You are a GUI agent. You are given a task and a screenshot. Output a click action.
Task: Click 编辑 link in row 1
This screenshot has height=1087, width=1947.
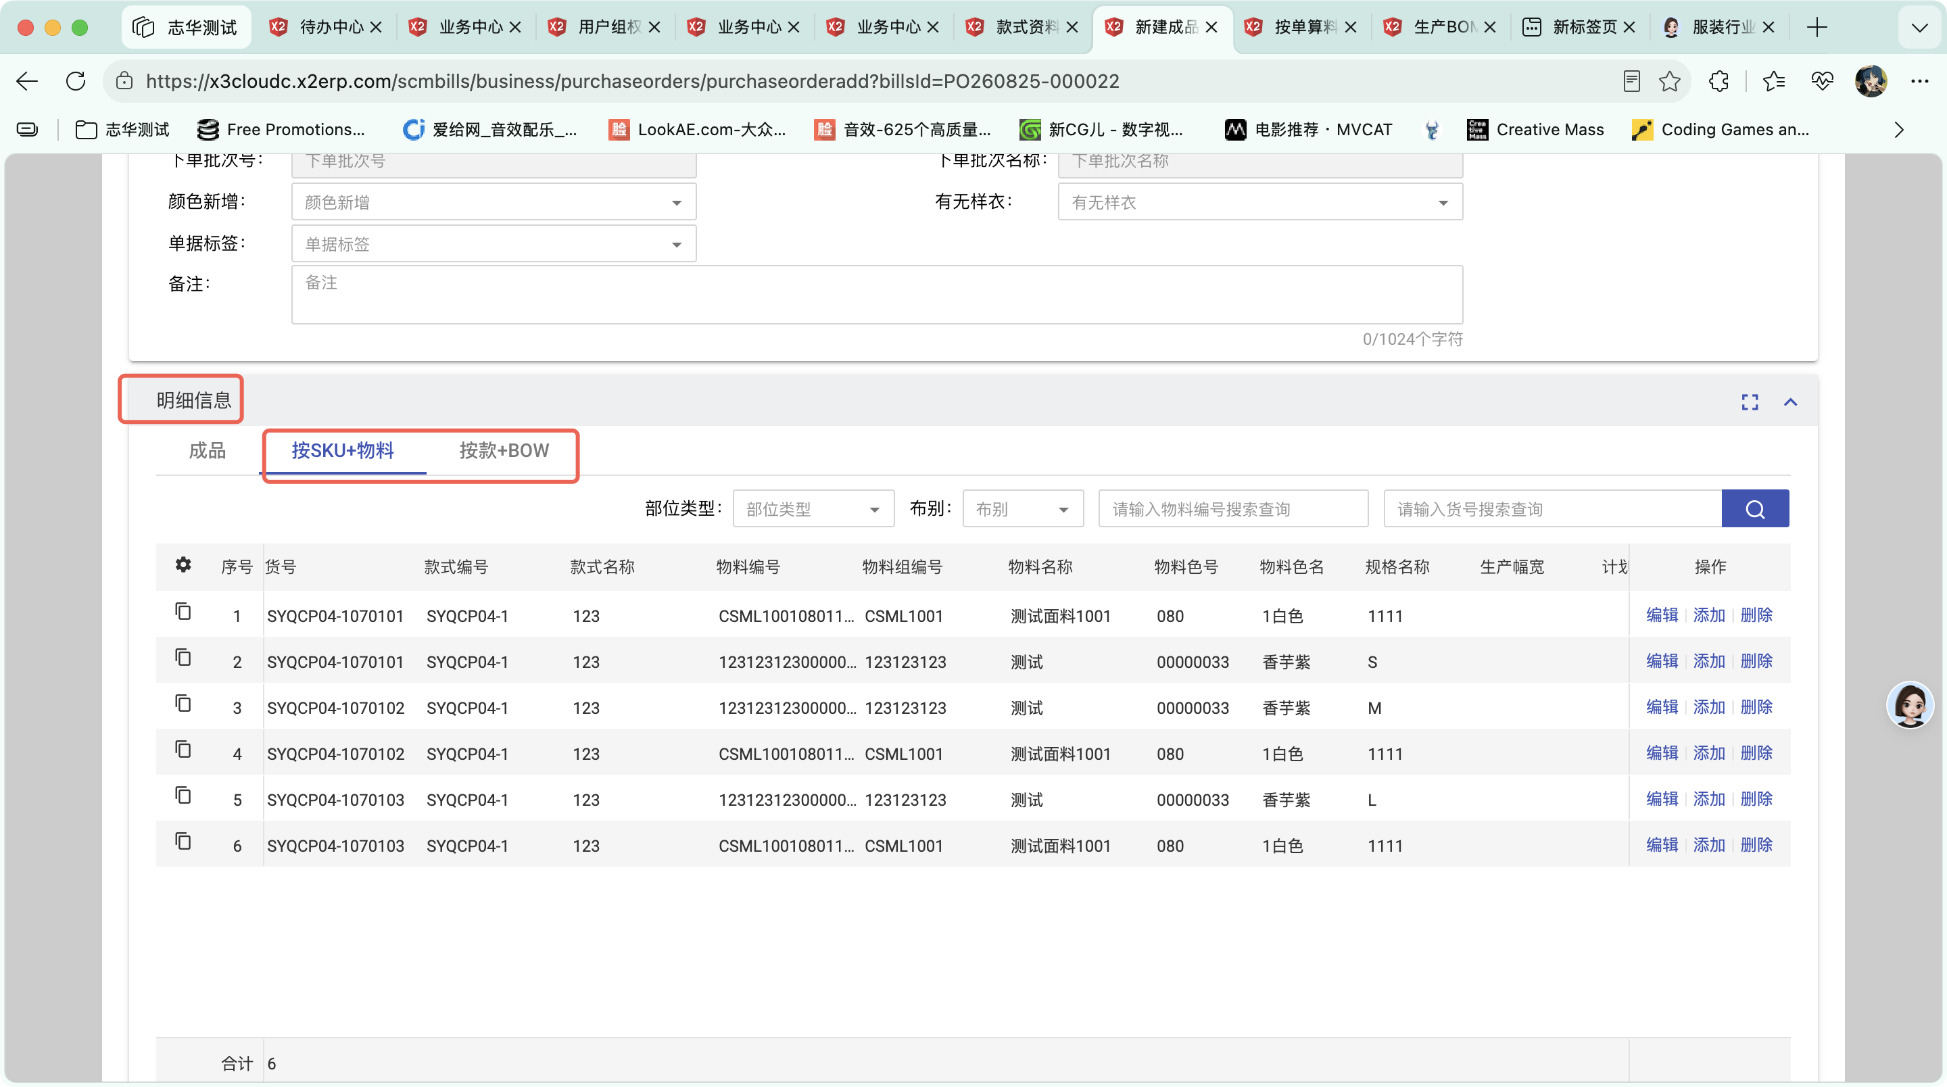click(1662, 614)
